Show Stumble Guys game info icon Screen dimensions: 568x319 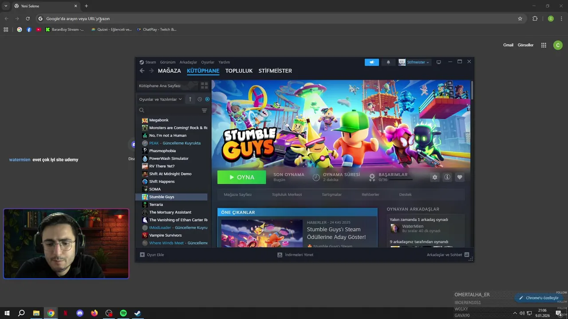[x=447, y=177]
